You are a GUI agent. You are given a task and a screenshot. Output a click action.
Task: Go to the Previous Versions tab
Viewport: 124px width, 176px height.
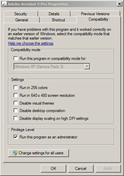95,14
